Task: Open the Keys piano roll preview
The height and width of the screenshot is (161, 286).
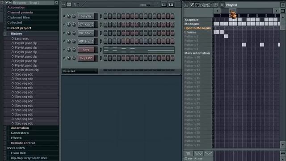Action: coord(139,50)
